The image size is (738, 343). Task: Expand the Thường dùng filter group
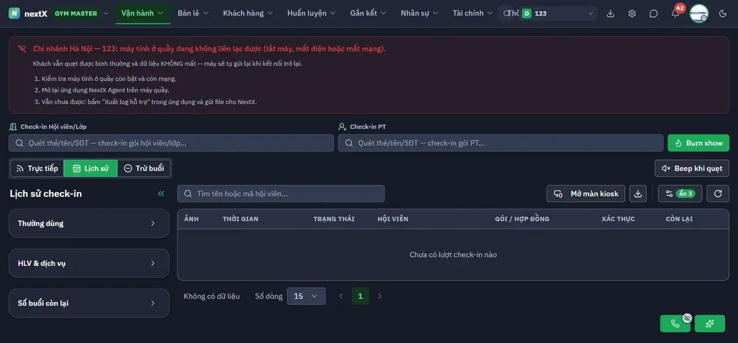(x=89, y=223)
